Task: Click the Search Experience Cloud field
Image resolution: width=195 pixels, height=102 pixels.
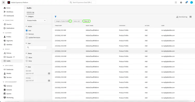Action: (82, 3)
